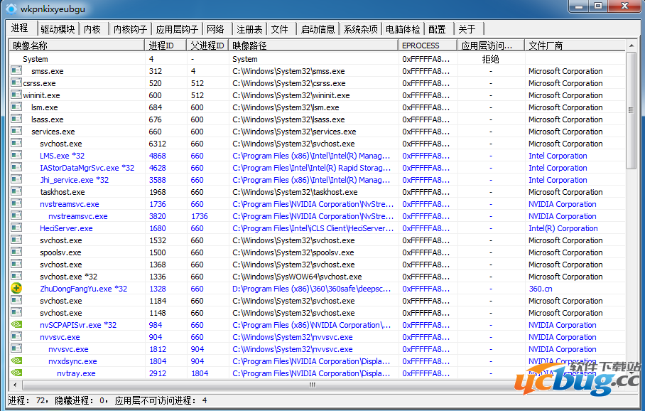Click the icon of nvstreamsvc.exe PID 1736
The image size is (645, 411).
16,203
